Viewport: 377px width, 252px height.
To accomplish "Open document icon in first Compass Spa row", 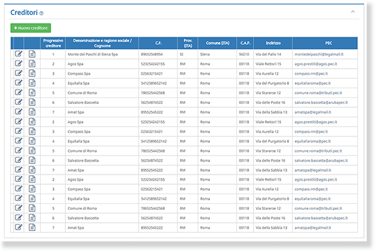I will coord(32,73).
